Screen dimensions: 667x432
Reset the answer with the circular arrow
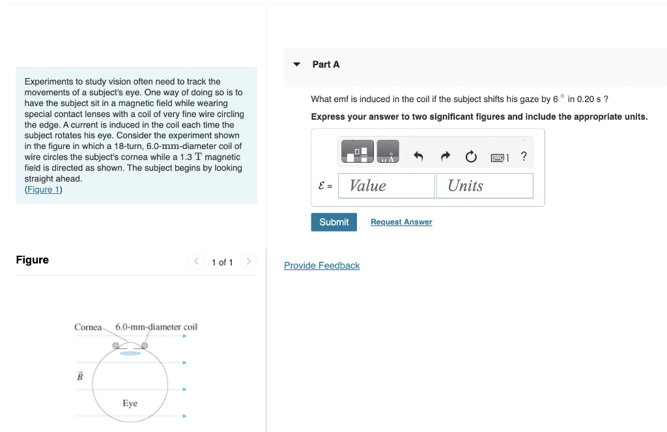point(470,156)
